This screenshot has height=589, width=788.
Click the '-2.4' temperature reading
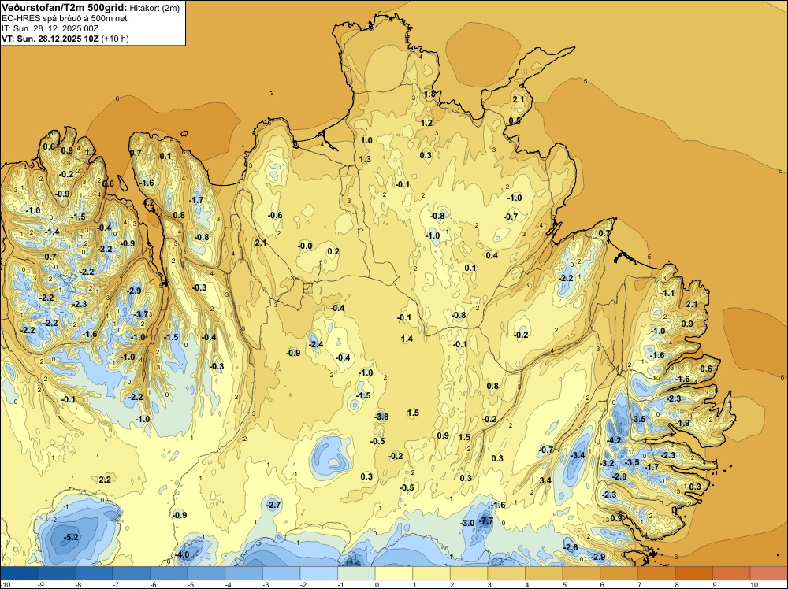(316, 344)
